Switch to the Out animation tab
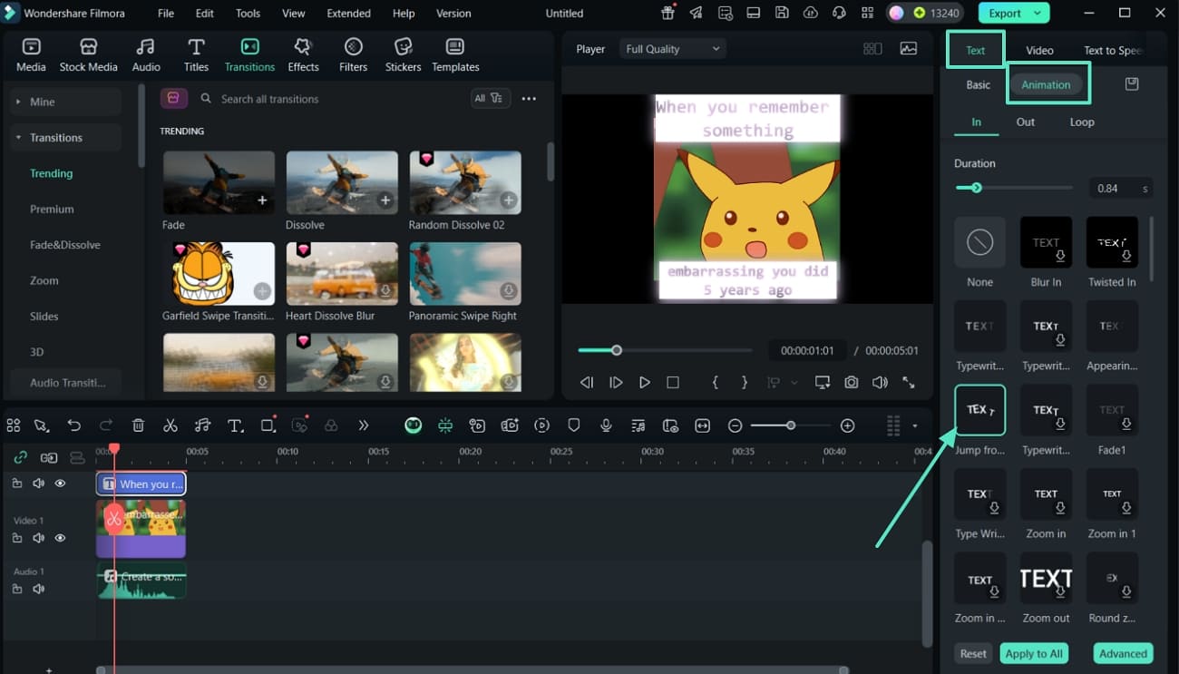The width and height of the screenshot is (1179, 674). 1025,122
